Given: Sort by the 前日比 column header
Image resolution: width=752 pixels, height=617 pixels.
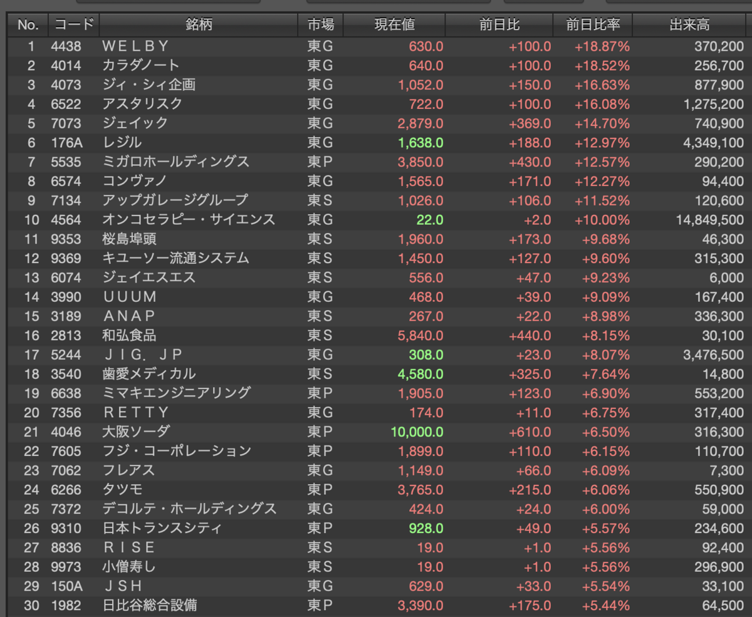Looking at the screenshot, I should click(x=499, y=25).
